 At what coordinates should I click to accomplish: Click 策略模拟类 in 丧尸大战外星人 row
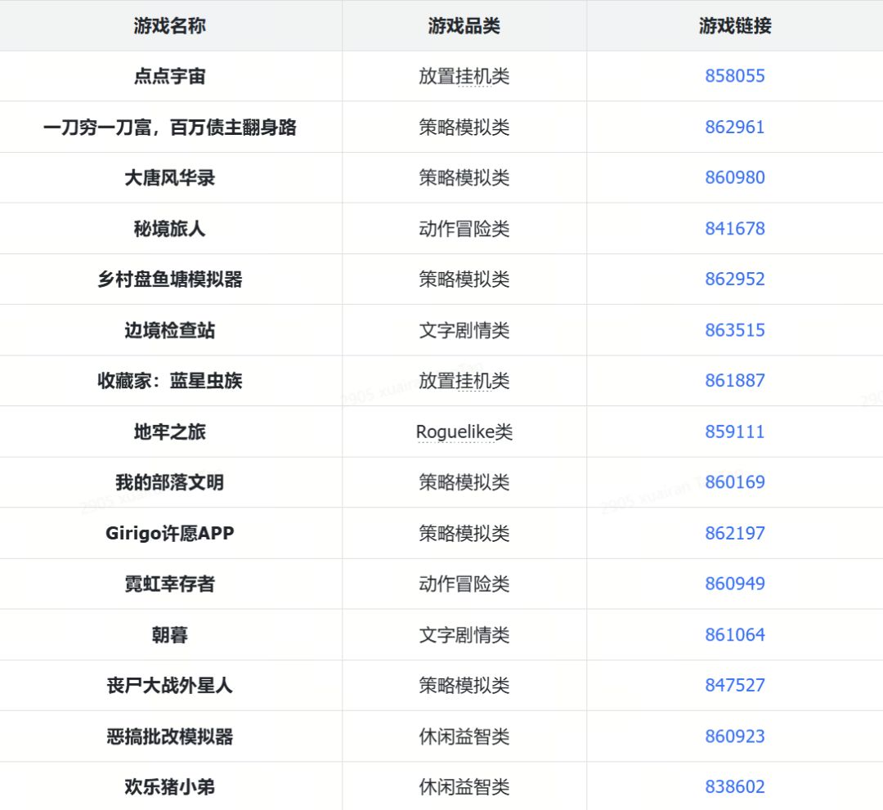pos(464,686)
